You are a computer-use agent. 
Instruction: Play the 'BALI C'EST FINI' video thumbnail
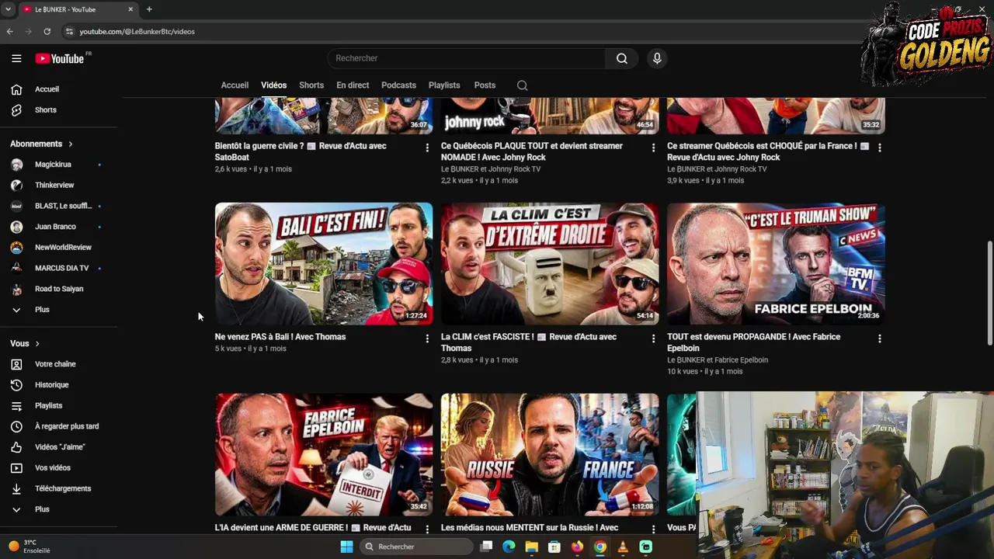point(324,263)
